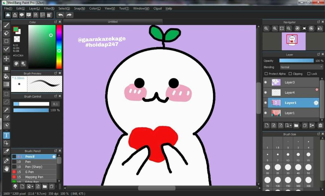Screen dimensions: 325x196
Task: Select the G Pen brush
Action: point(34,172)
